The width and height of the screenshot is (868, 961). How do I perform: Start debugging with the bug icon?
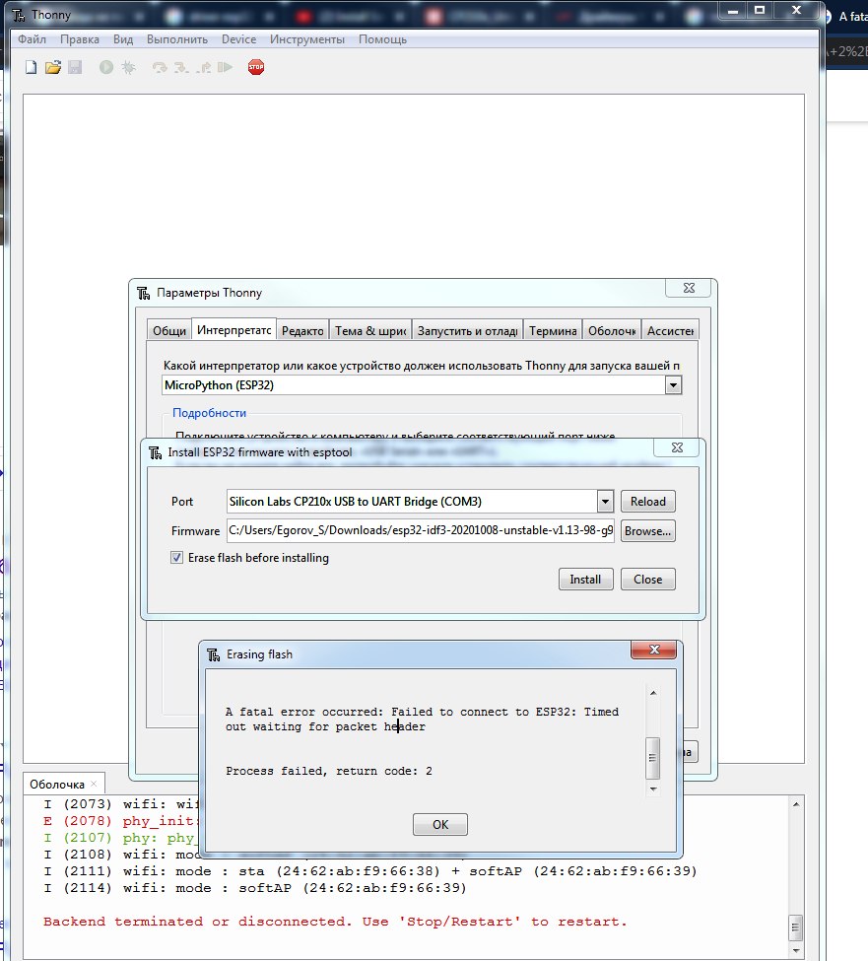[x=128, y=67]
